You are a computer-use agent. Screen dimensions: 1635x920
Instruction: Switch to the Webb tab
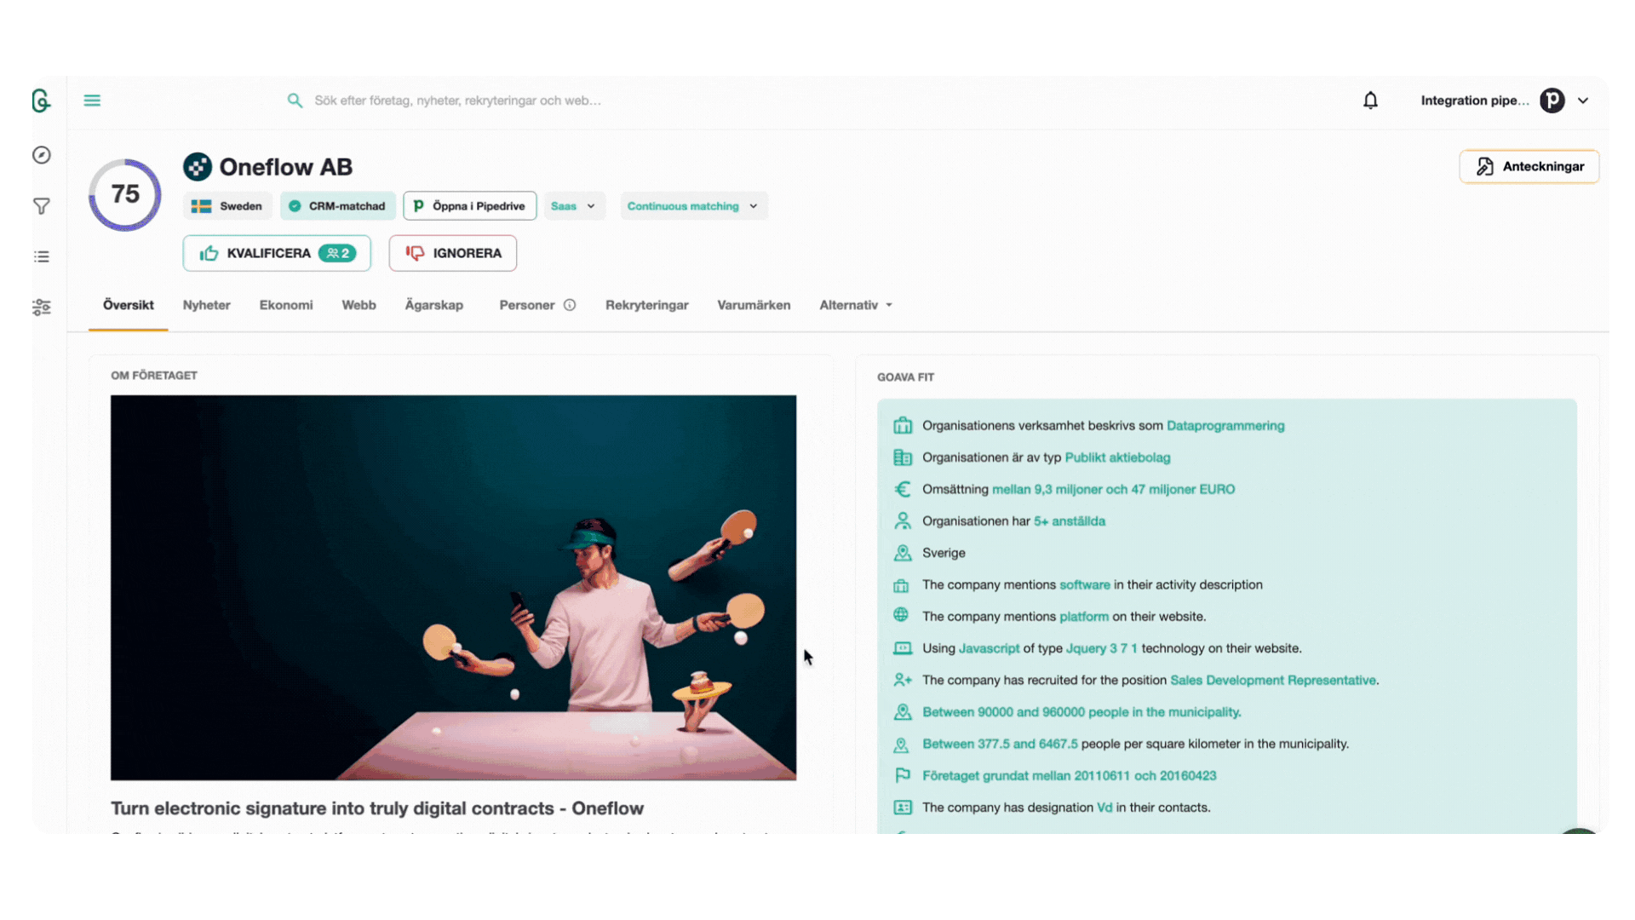[359, 305]
